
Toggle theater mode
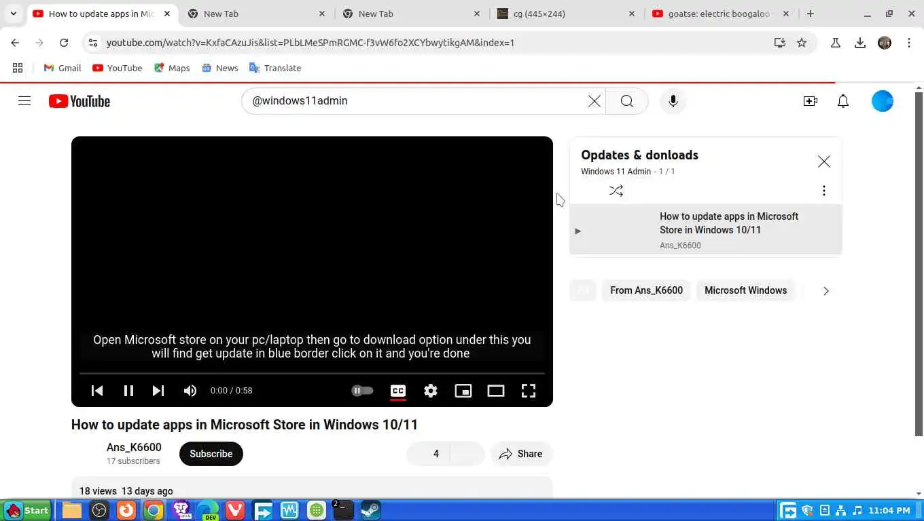pos(496,391)
